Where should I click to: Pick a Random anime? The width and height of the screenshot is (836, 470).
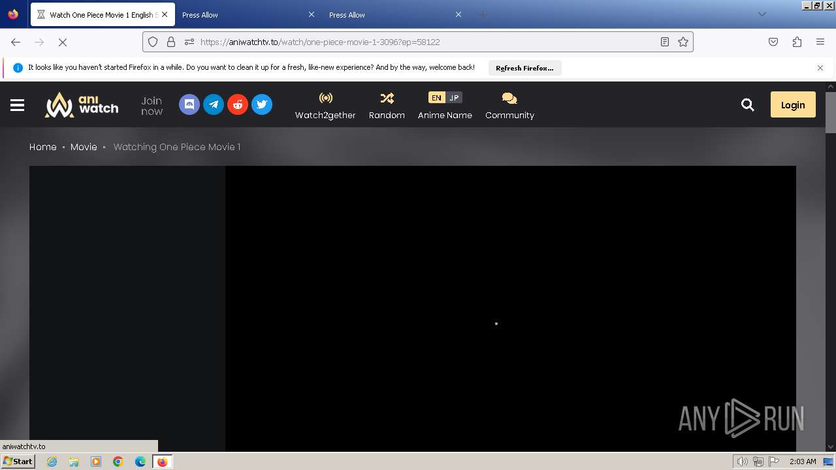coord(387,105)
